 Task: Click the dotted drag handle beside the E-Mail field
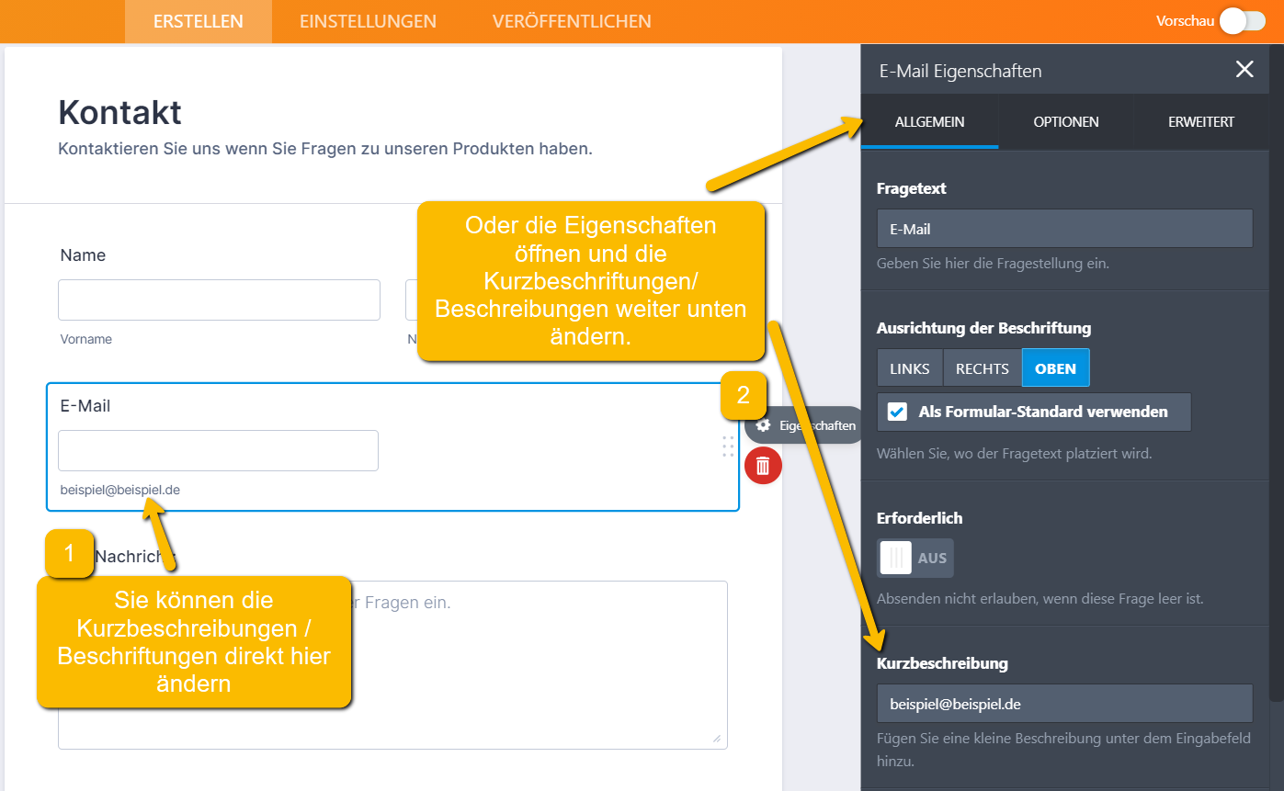[x=728, y=446]
